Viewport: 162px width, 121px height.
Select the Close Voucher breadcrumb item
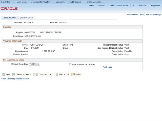click(x=94, y=2)
